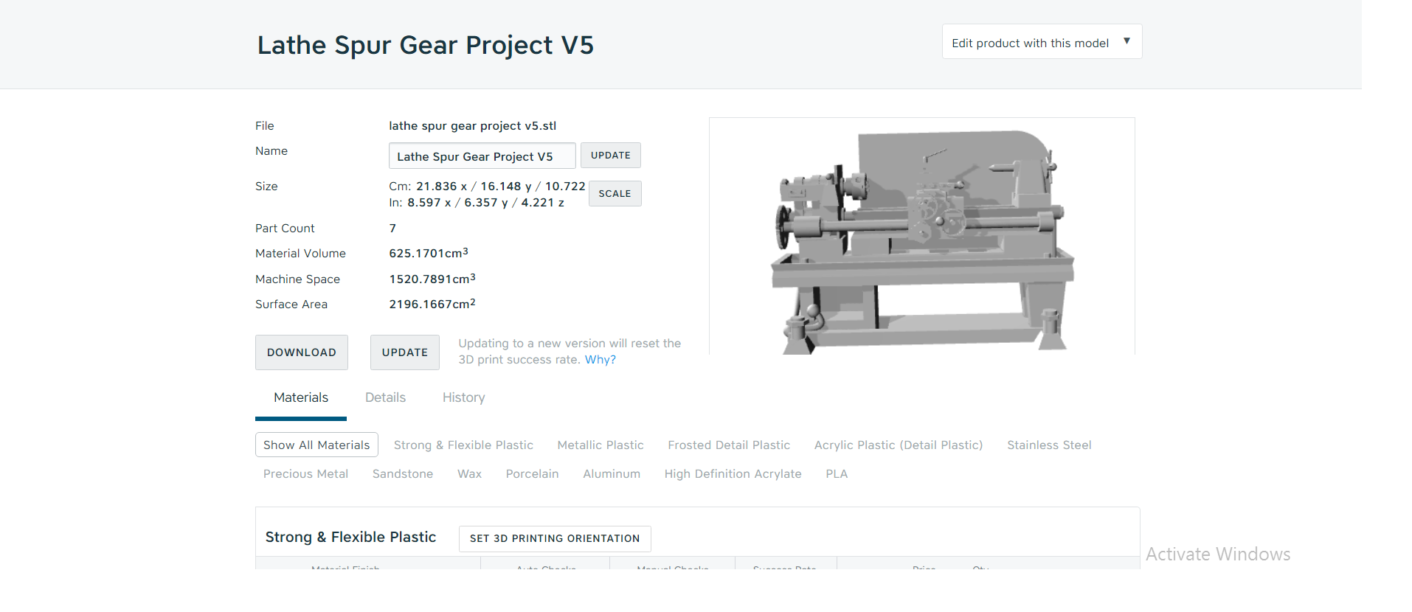The height and width of the screenshot is (612, 1412).
Task: Open the Edit product with this model dropdown
Action: pos(1042,42)
